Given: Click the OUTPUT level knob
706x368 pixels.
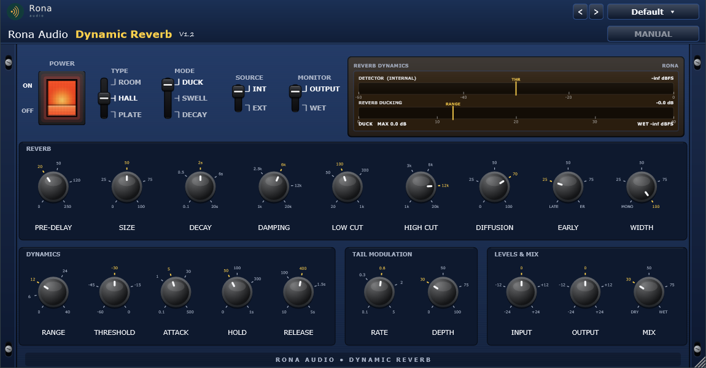Looking at the screenshot, I should click(585, 292).
